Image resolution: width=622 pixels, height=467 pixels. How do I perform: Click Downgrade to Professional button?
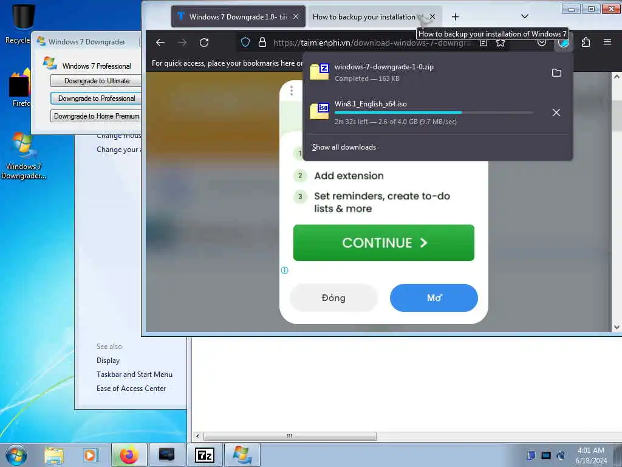(x=96, y=98)
